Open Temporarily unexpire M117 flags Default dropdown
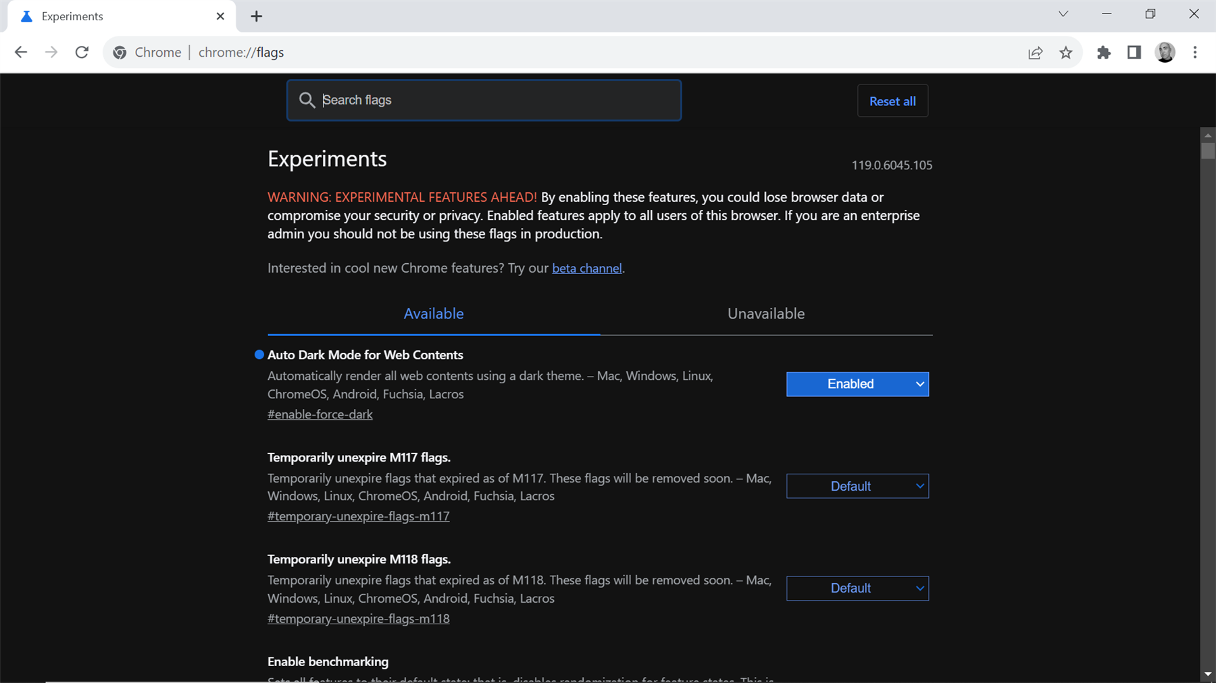 pyautogui.click(x=857, y=487)
